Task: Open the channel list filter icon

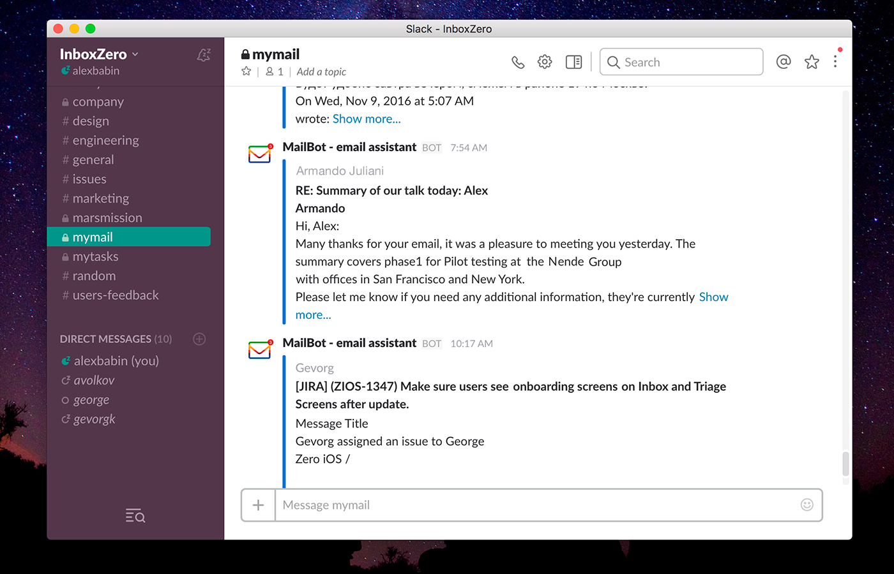Action: coord(135,515)
